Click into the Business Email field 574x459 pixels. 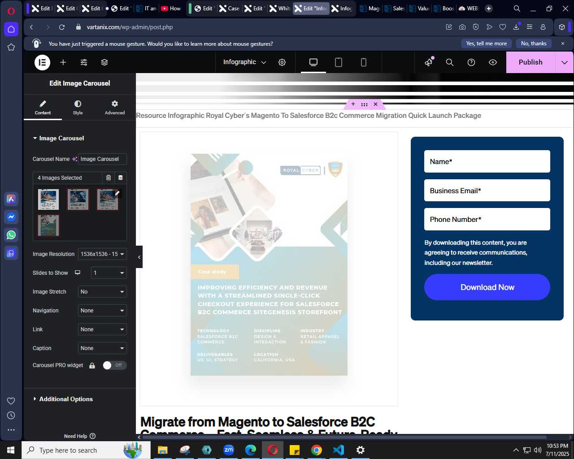click(x=487, y=191)
